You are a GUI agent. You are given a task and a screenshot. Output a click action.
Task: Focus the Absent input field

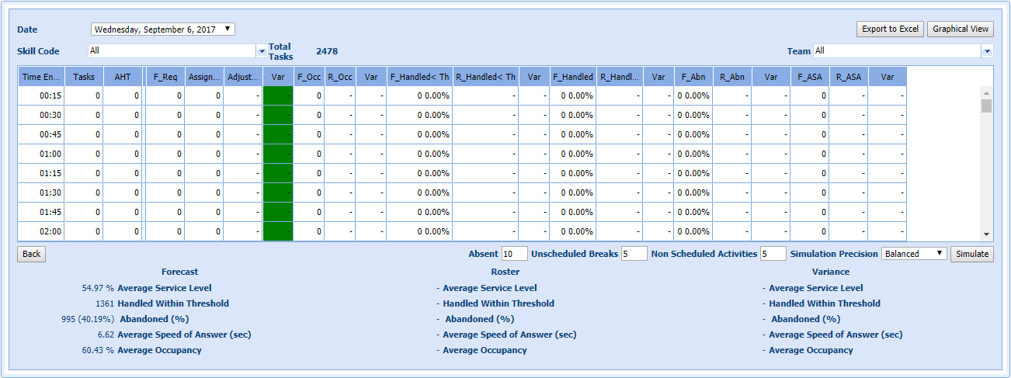coord(514,254)
